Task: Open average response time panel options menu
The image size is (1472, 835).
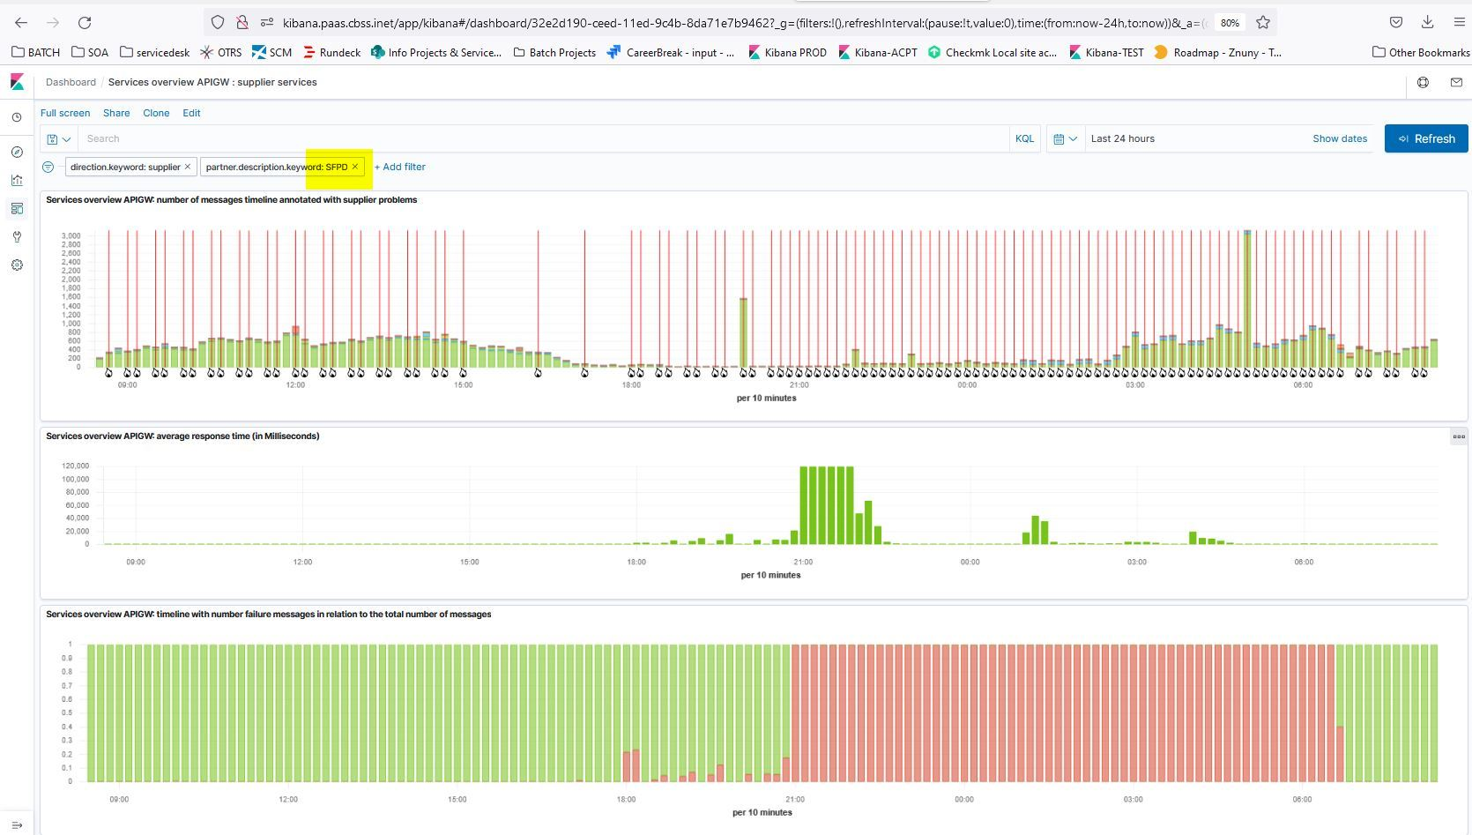Action: tap(1459, 436)
